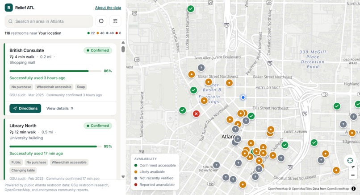Click the green marker on Luckie Street Northwest

(x=191, y=9)
